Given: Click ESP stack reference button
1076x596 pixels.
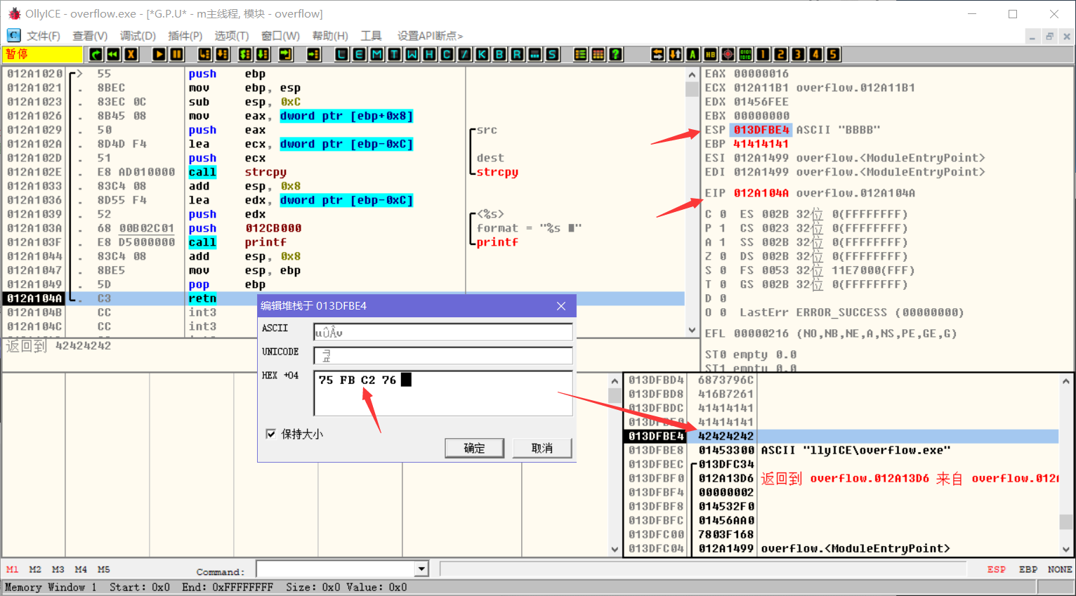Looking at the screenshot, I should pos(996,569).
